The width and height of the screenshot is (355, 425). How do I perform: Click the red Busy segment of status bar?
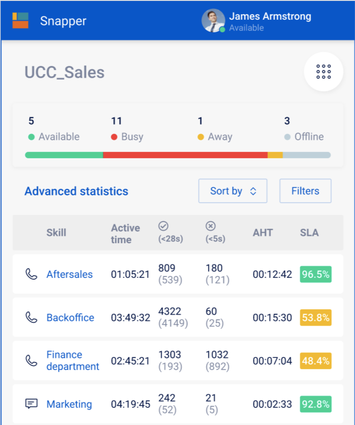tap(185, 155)
